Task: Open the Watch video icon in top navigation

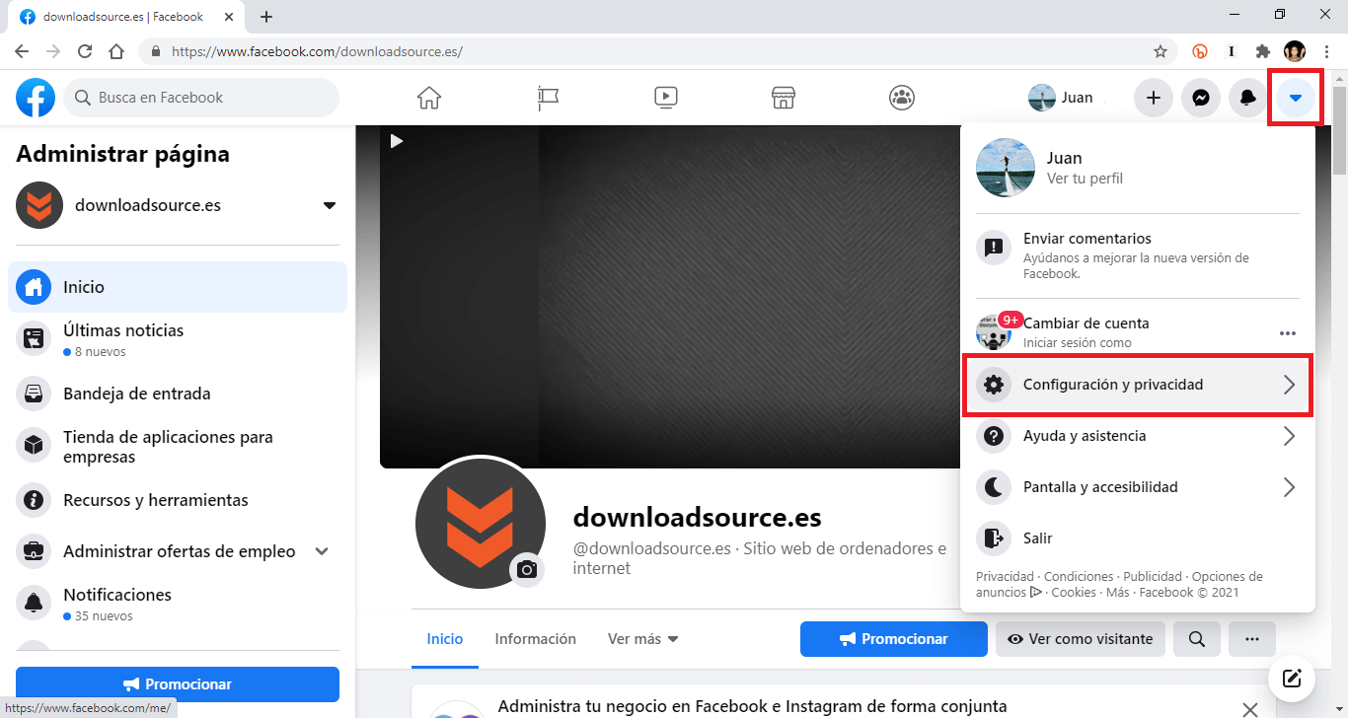Action: [666, 98]
